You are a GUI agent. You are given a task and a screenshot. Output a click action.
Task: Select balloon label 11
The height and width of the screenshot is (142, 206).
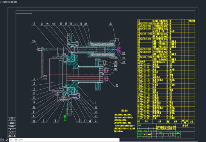[34, 98]
